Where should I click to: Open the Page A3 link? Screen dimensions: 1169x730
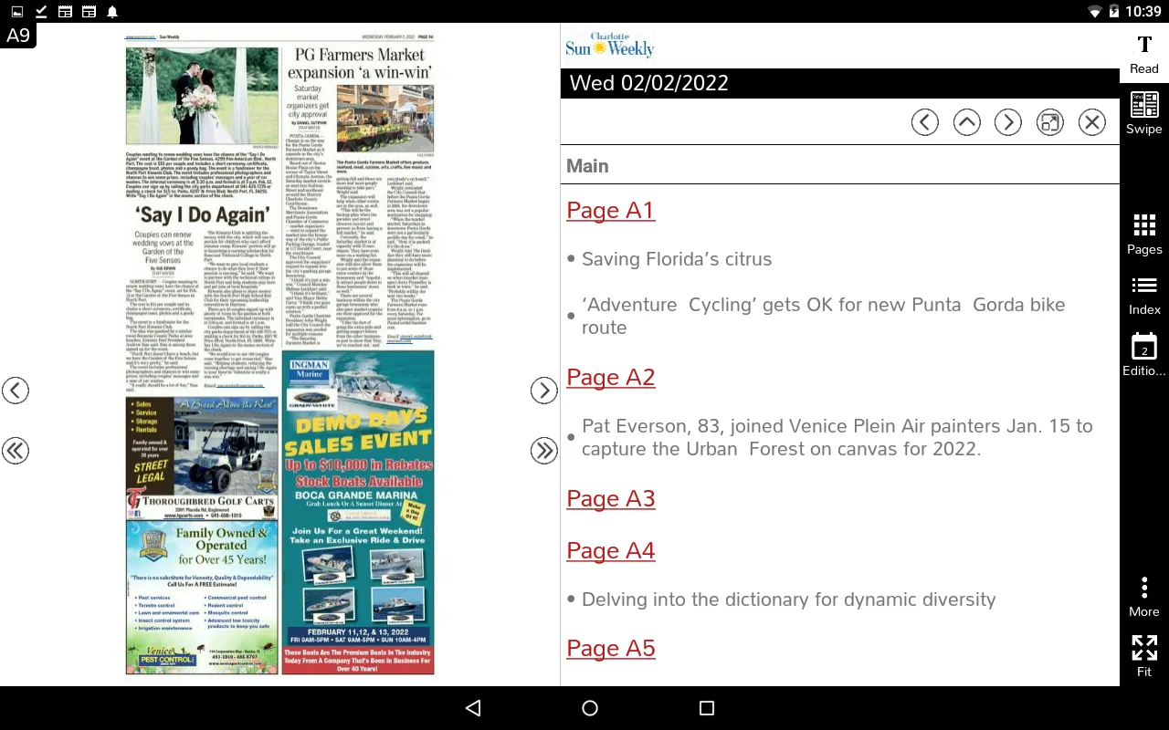coord(610,499)
